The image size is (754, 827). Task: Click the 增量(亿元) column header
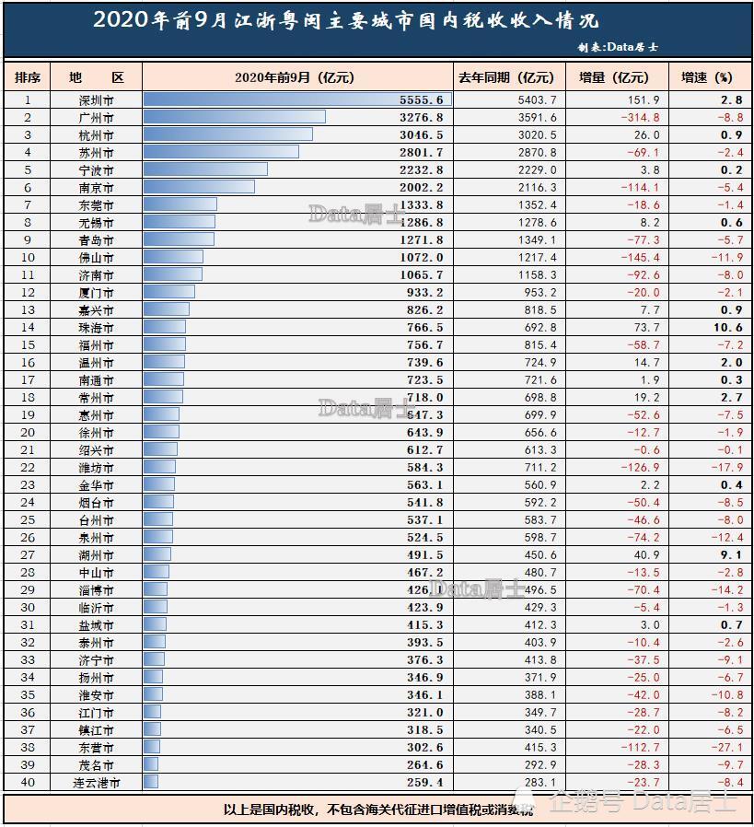click(617, 77)
